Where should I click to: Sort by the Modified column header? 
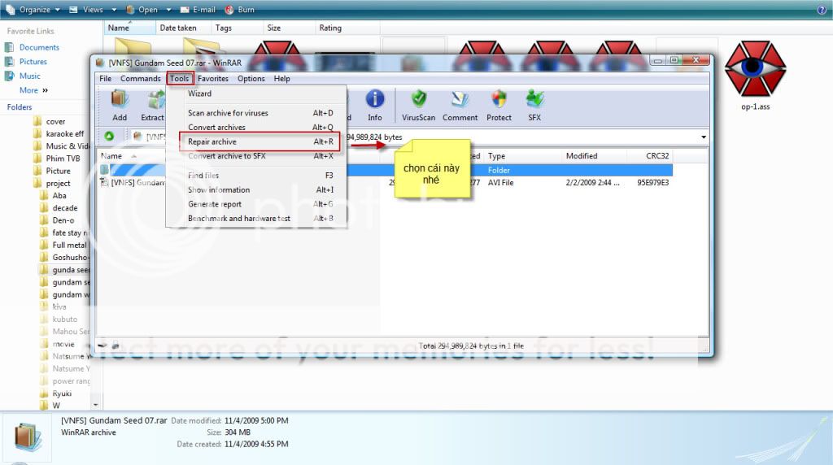coord(582,156)
